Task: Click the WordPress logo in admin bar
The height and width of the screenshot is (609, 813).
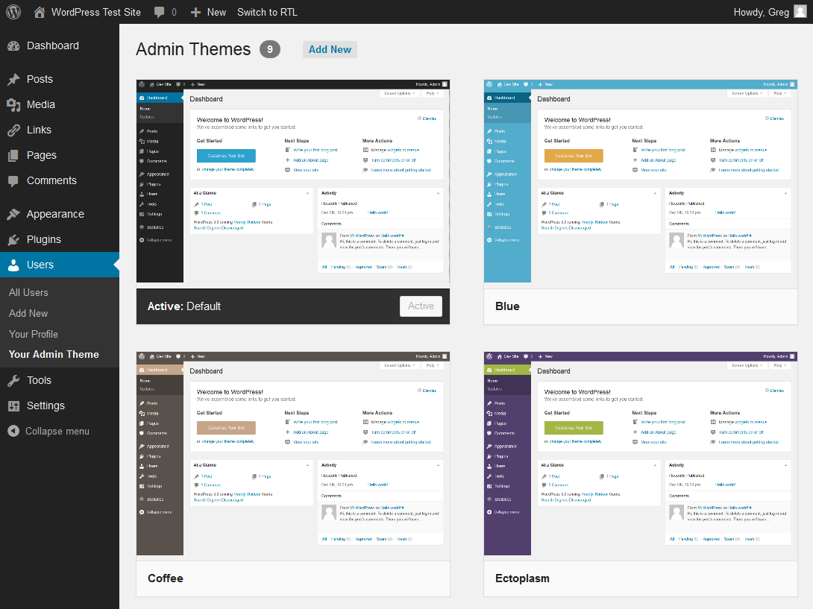Action: click(x=13, y=12)
